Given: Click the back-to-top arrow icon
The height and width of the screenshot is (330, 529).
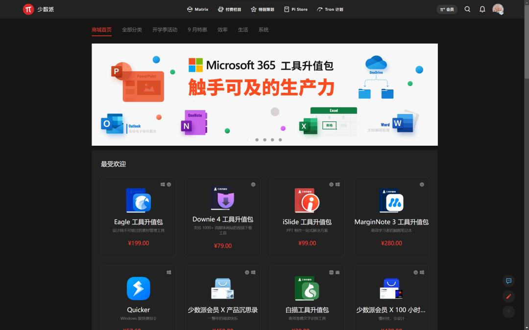Looking at the screenshot, I should [508, 311].
